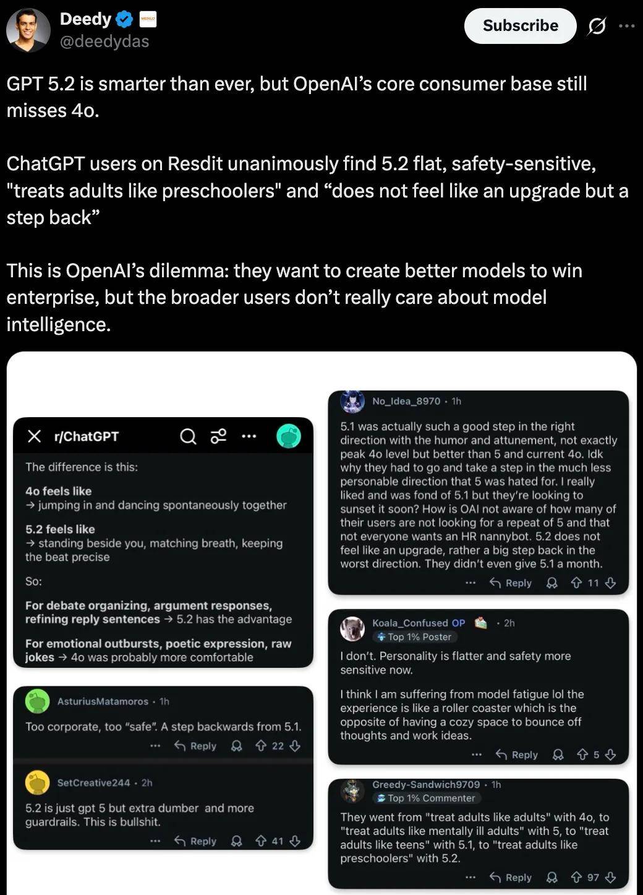Open Deedy's profile picture
643x895 pixels.
click(x=28, y=30)
